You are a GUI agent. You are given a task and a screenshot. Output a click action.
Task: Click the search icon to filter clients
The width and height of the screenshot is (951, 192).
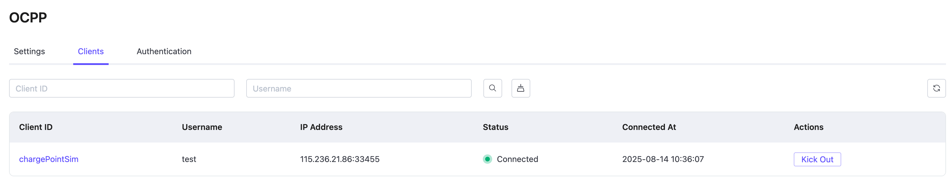tap(492, 88)
